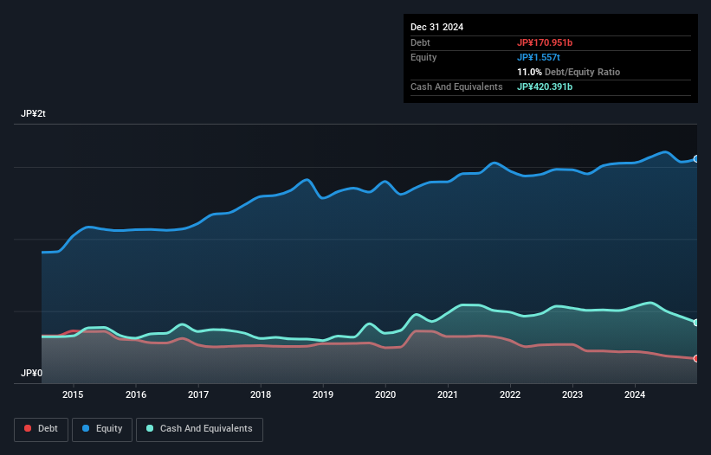This screenshot has width=711, height=455.
Task: Click the teal dot beside Cash And Equivalents
Action: pos(151,428)
